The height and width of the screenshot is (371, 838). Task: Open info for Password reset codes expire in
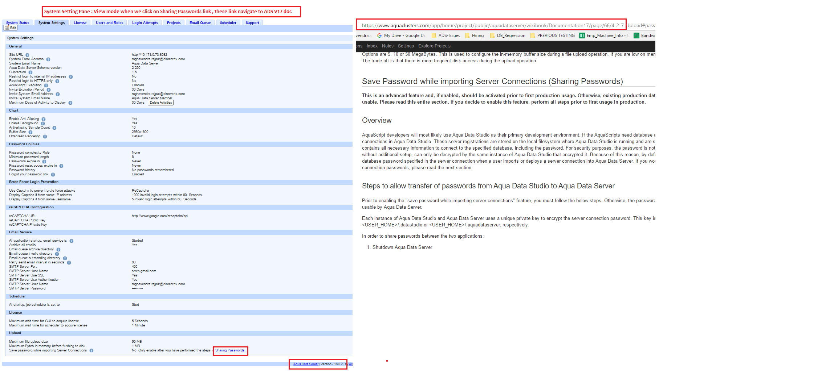(x=61, y=166)
